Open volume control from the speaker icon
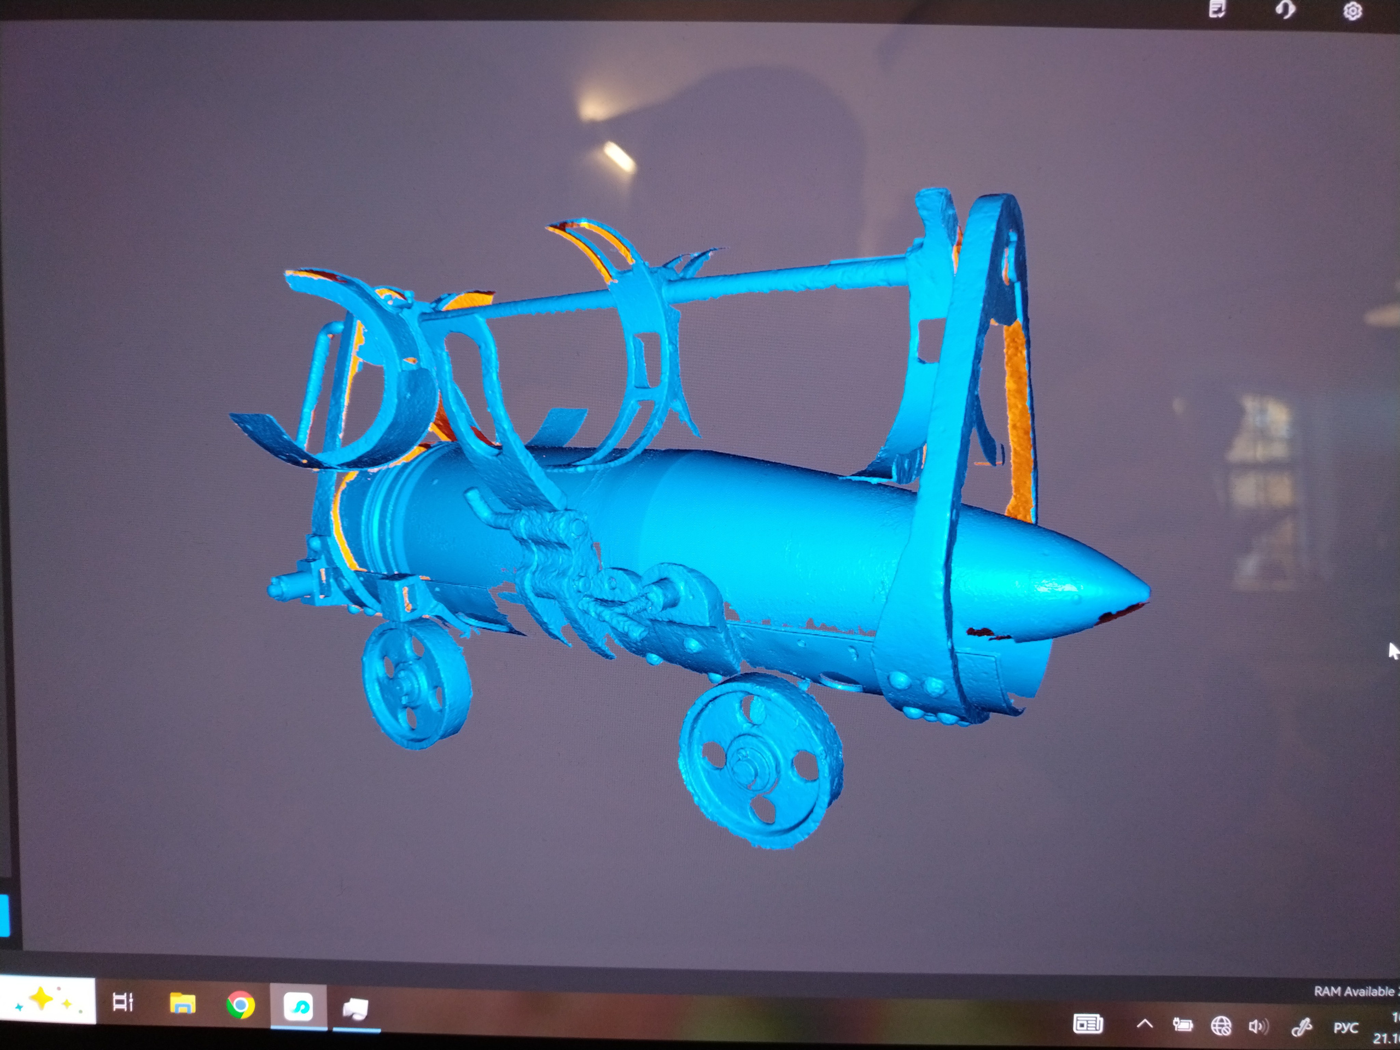 click(1258, 1026)
